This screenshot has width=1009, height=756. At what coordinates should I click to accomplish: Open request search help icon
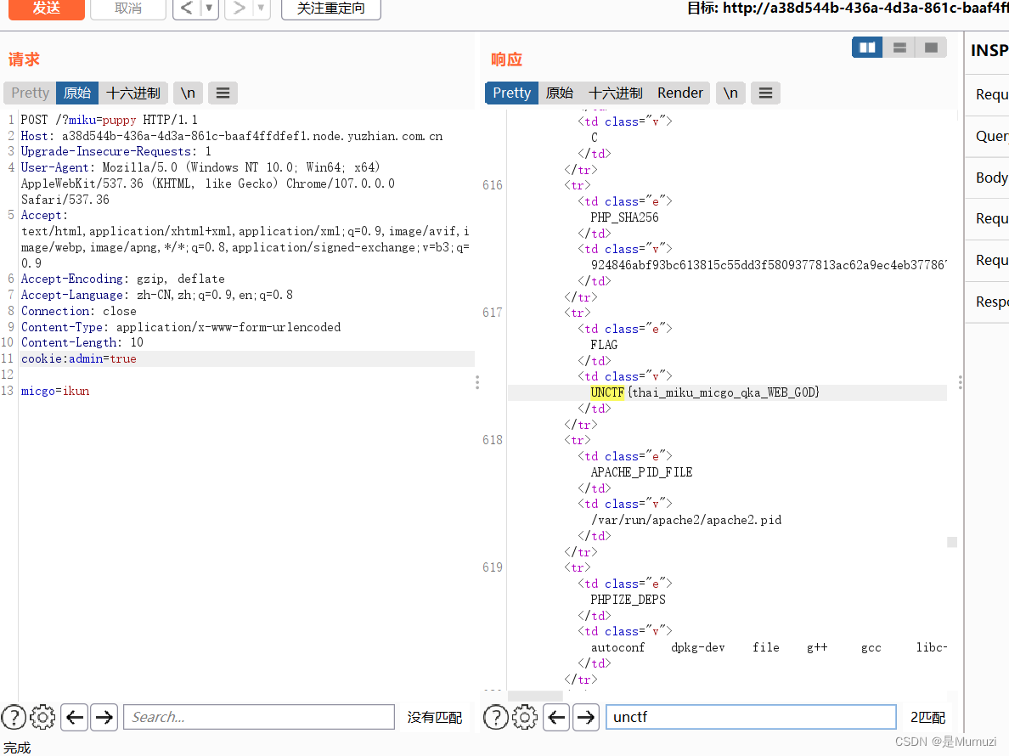[14, 717]
